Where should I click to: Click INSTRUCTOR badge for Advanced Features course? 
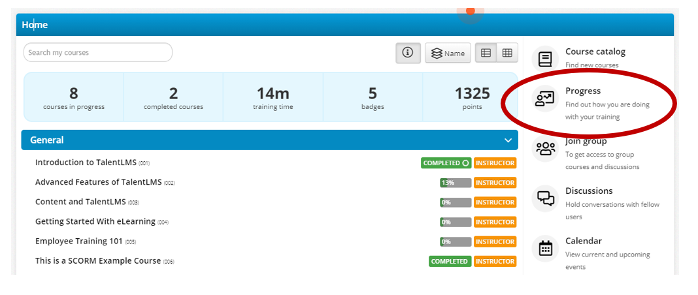(495, 183)
